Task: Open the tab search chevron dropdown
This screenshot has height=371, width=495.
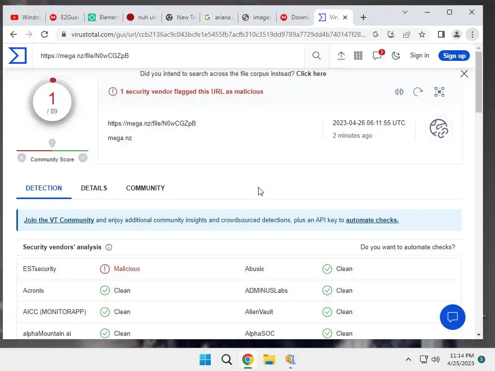Action: coord(405,12)
